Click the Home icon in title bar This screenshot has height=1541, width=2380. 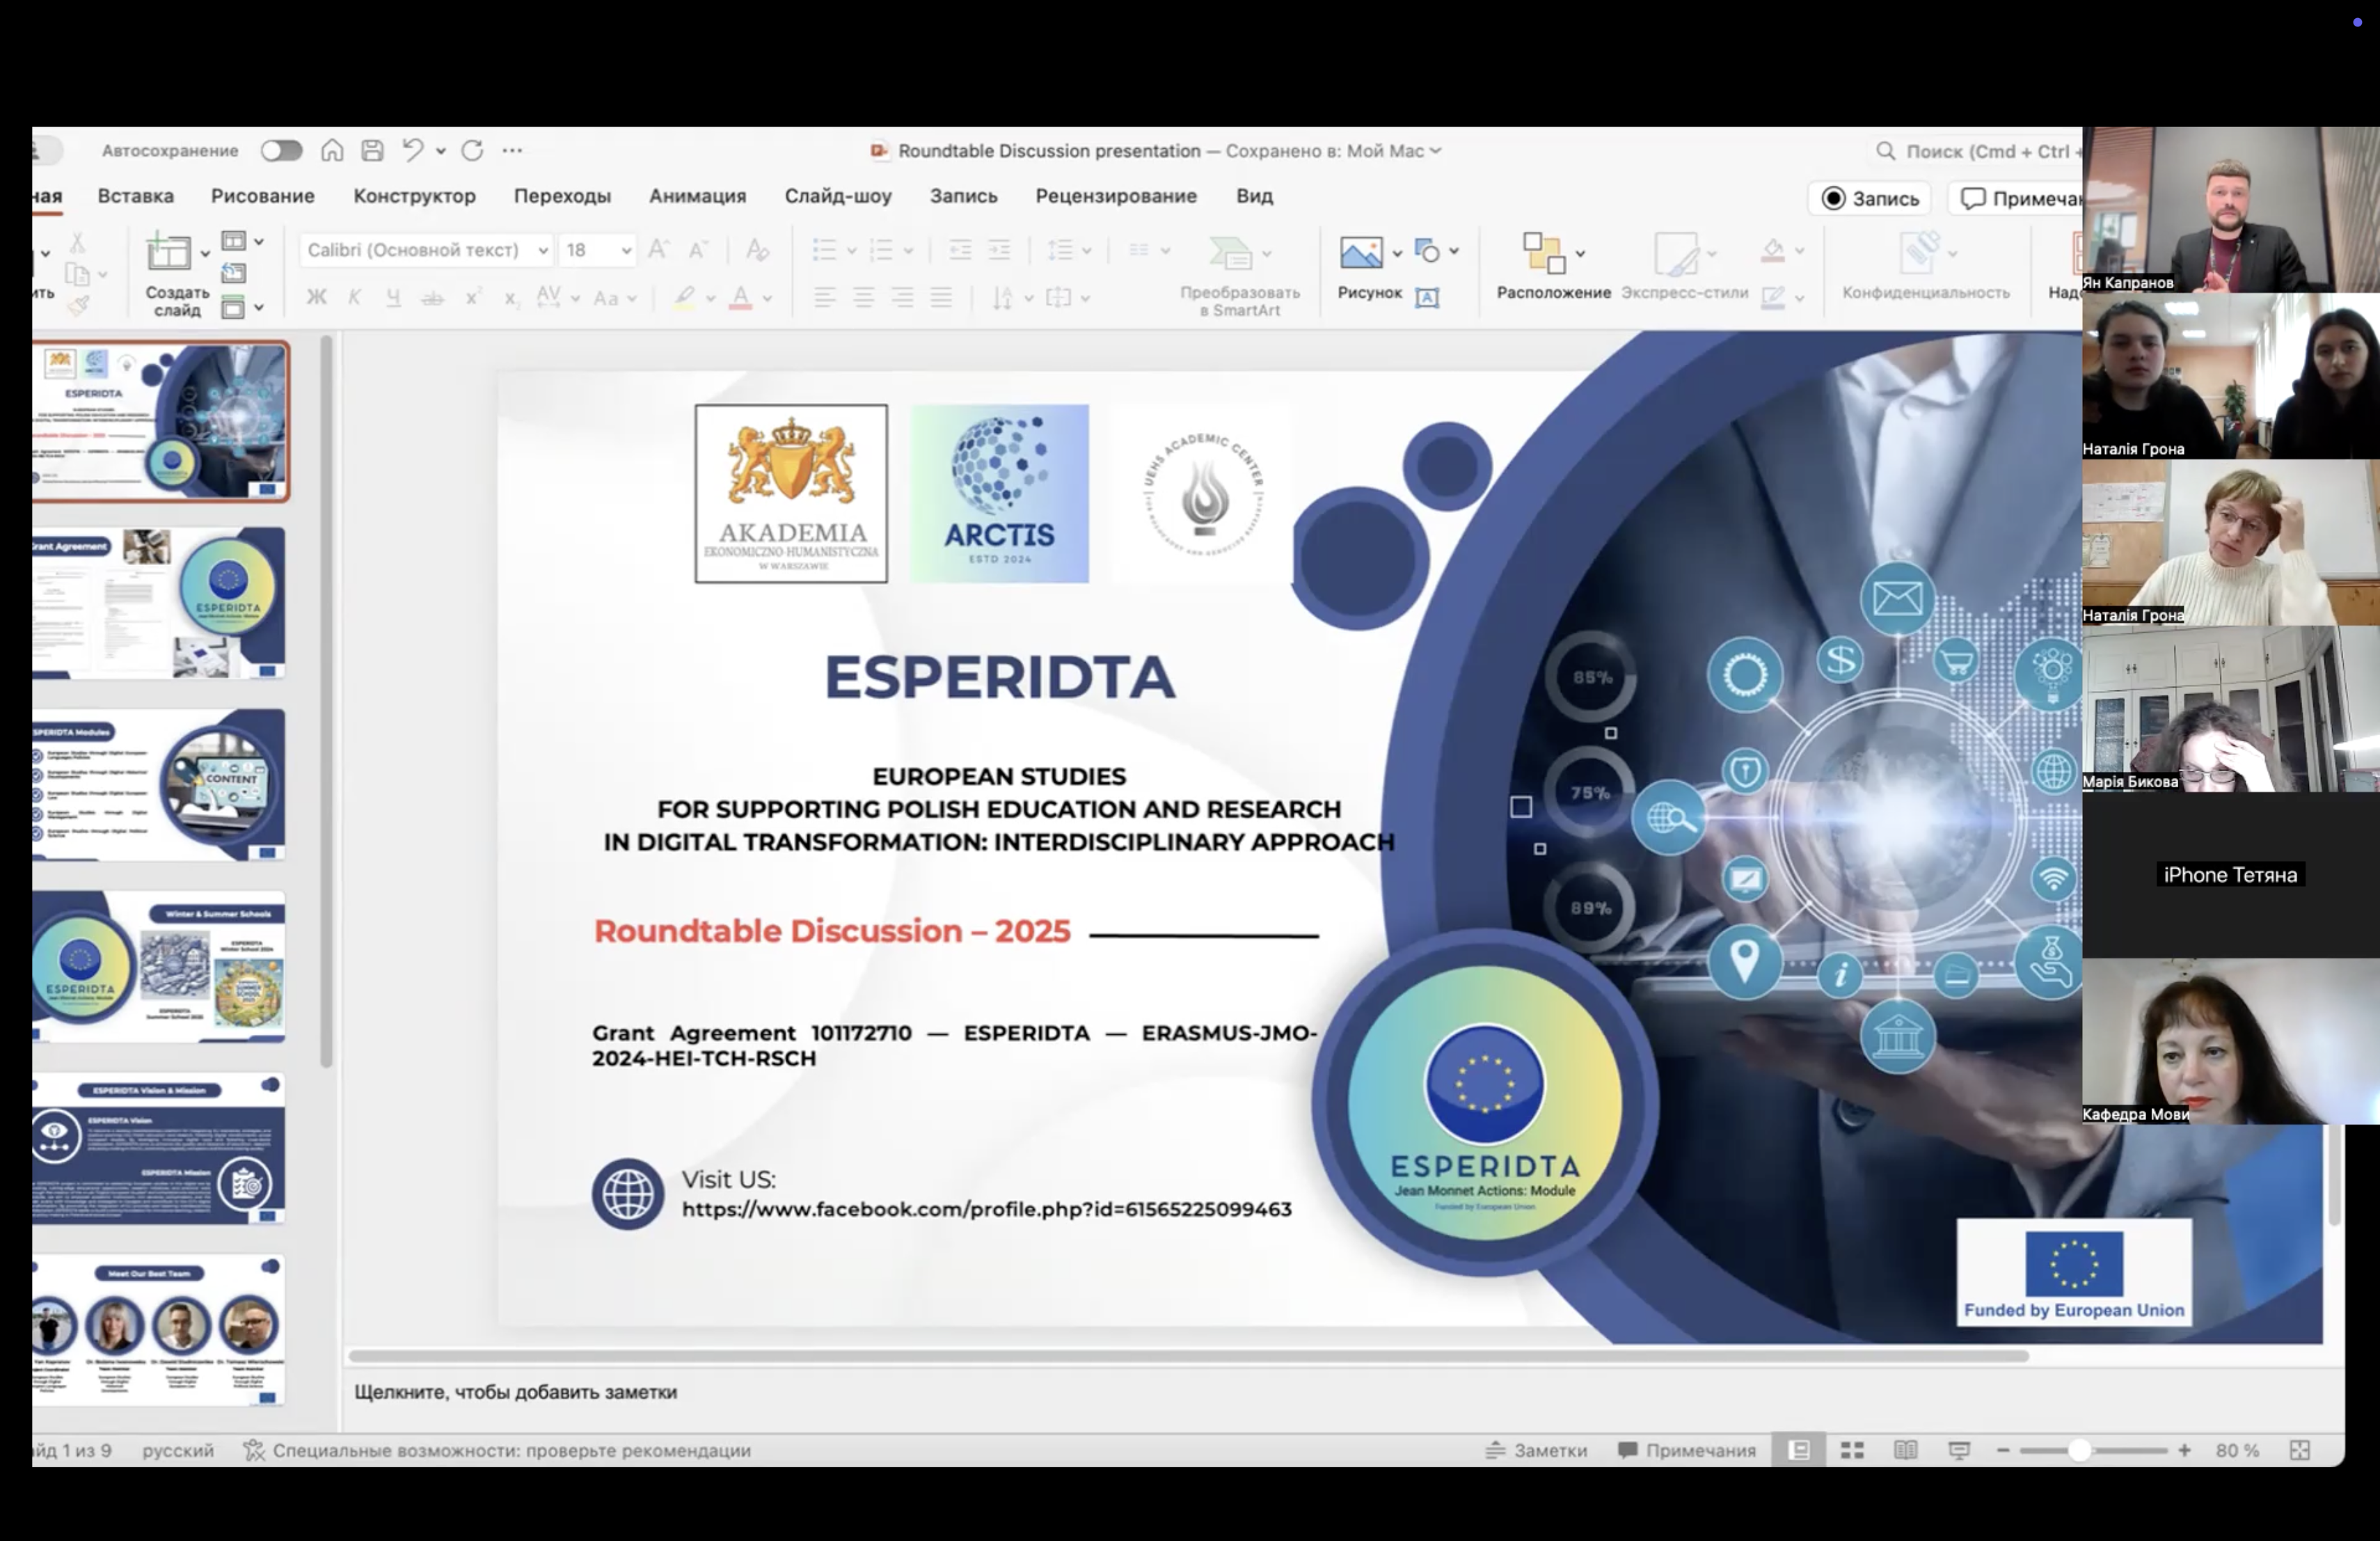click(332, 150)
